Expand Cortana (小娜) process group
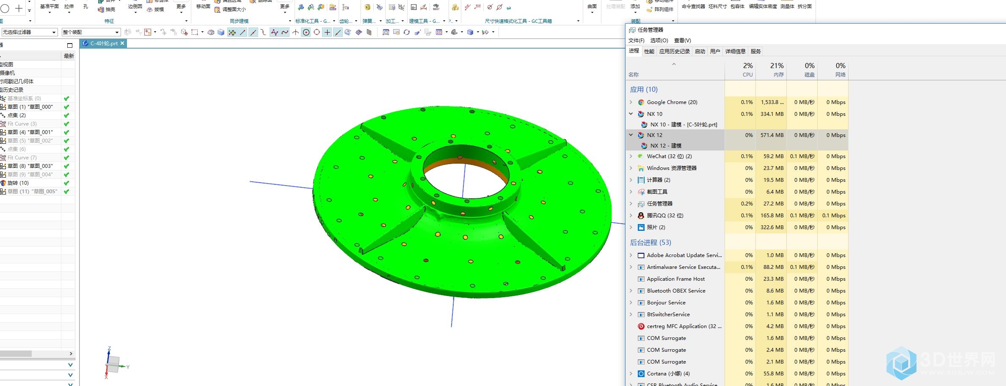 point(631,374)
